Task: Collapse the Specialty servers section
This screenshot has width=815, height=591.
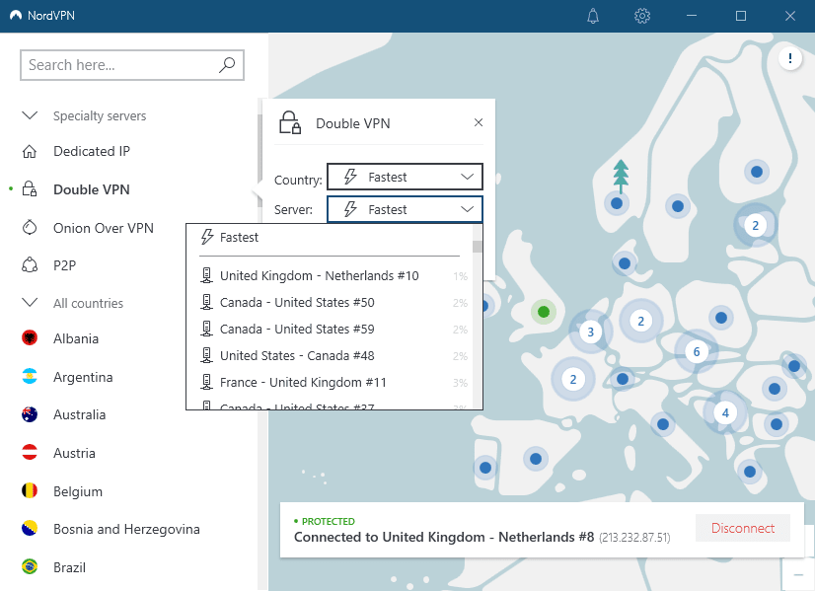Action: pyautogui.click(x=30, y=115)
